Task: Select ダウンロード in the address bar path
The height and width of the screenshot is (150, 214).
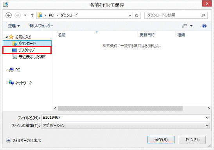Action: [x=69, y=15]
